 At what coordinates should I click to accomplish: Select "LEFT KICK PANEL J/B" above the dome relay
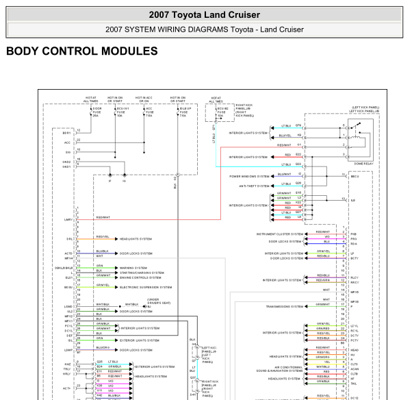coord(364,111)
